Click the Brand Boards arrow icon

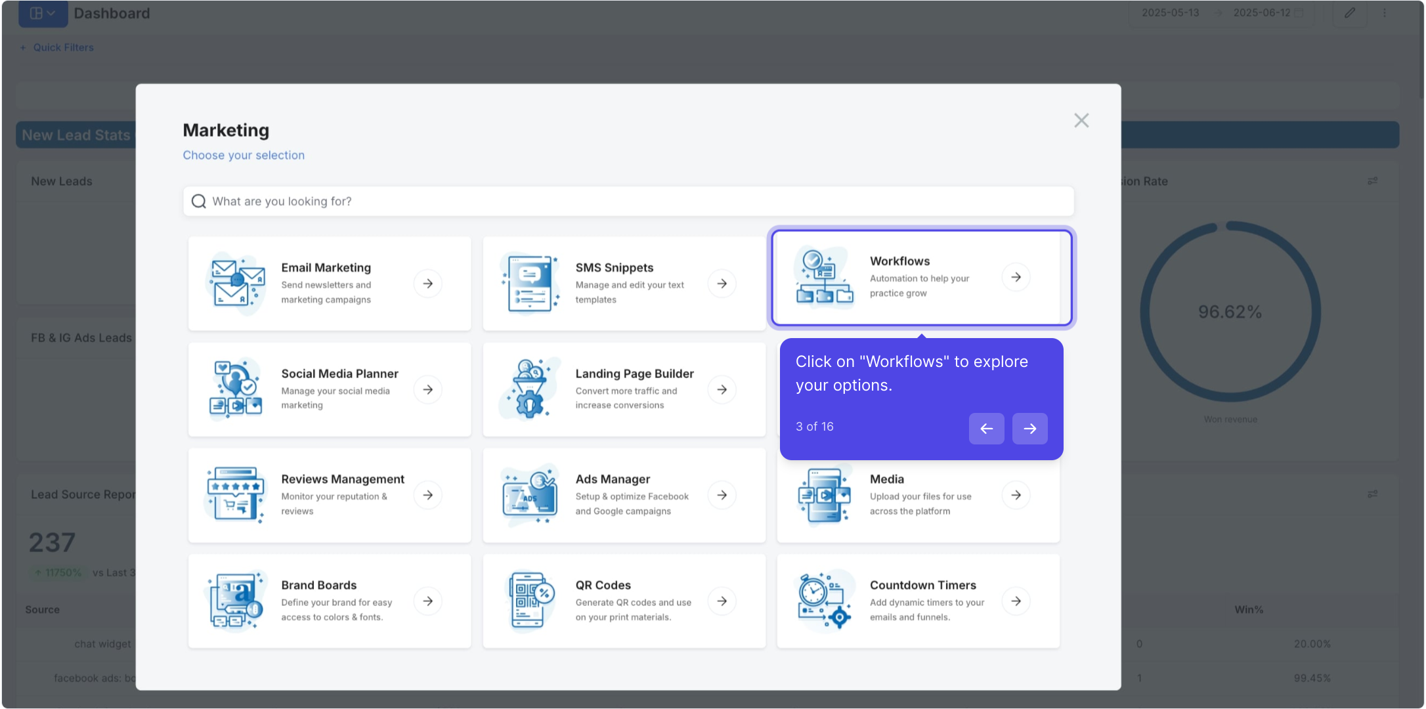(x=427, y=601)
